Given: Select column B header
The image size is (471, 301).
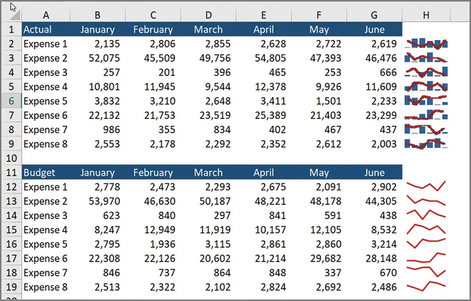Looking at the screenshot, I should pos(97,14).
